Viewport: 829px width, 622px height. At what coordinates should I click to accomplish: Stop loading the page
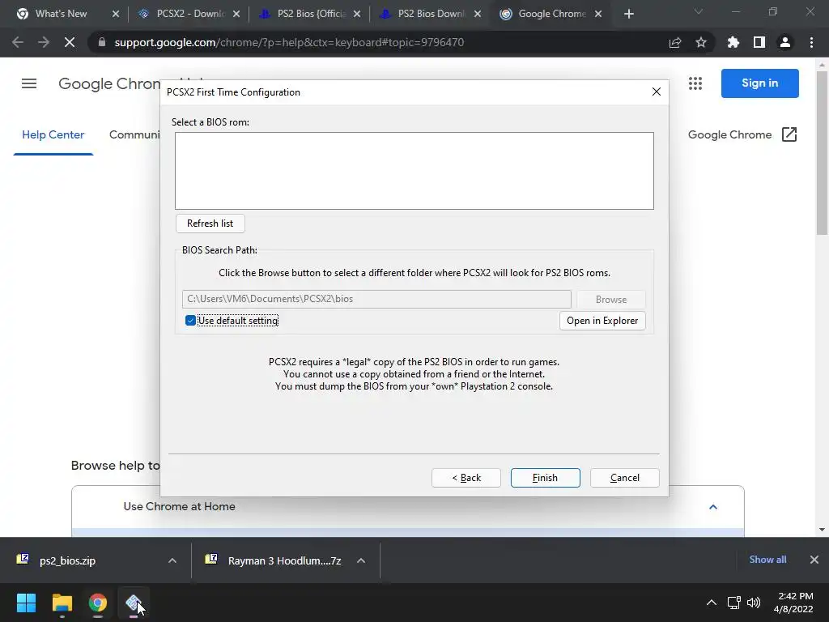point(70,42)
